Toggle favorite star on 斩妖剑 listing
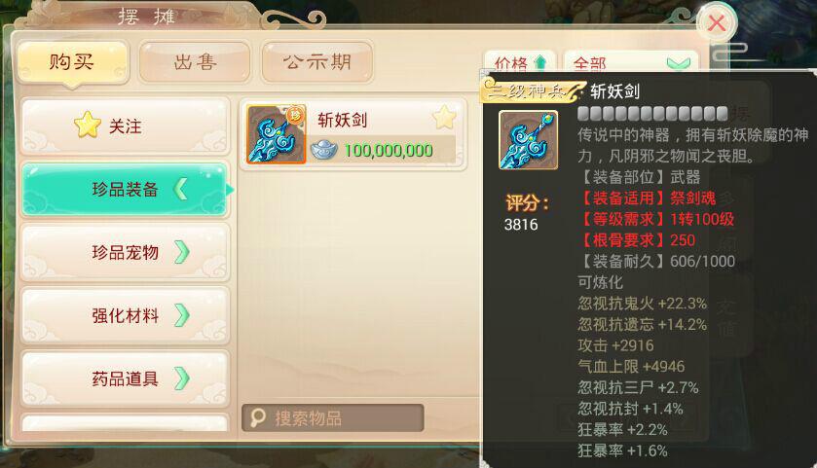The width and height of the screenshot is (817, 468). pyautogui.click(x=444, y=117)
